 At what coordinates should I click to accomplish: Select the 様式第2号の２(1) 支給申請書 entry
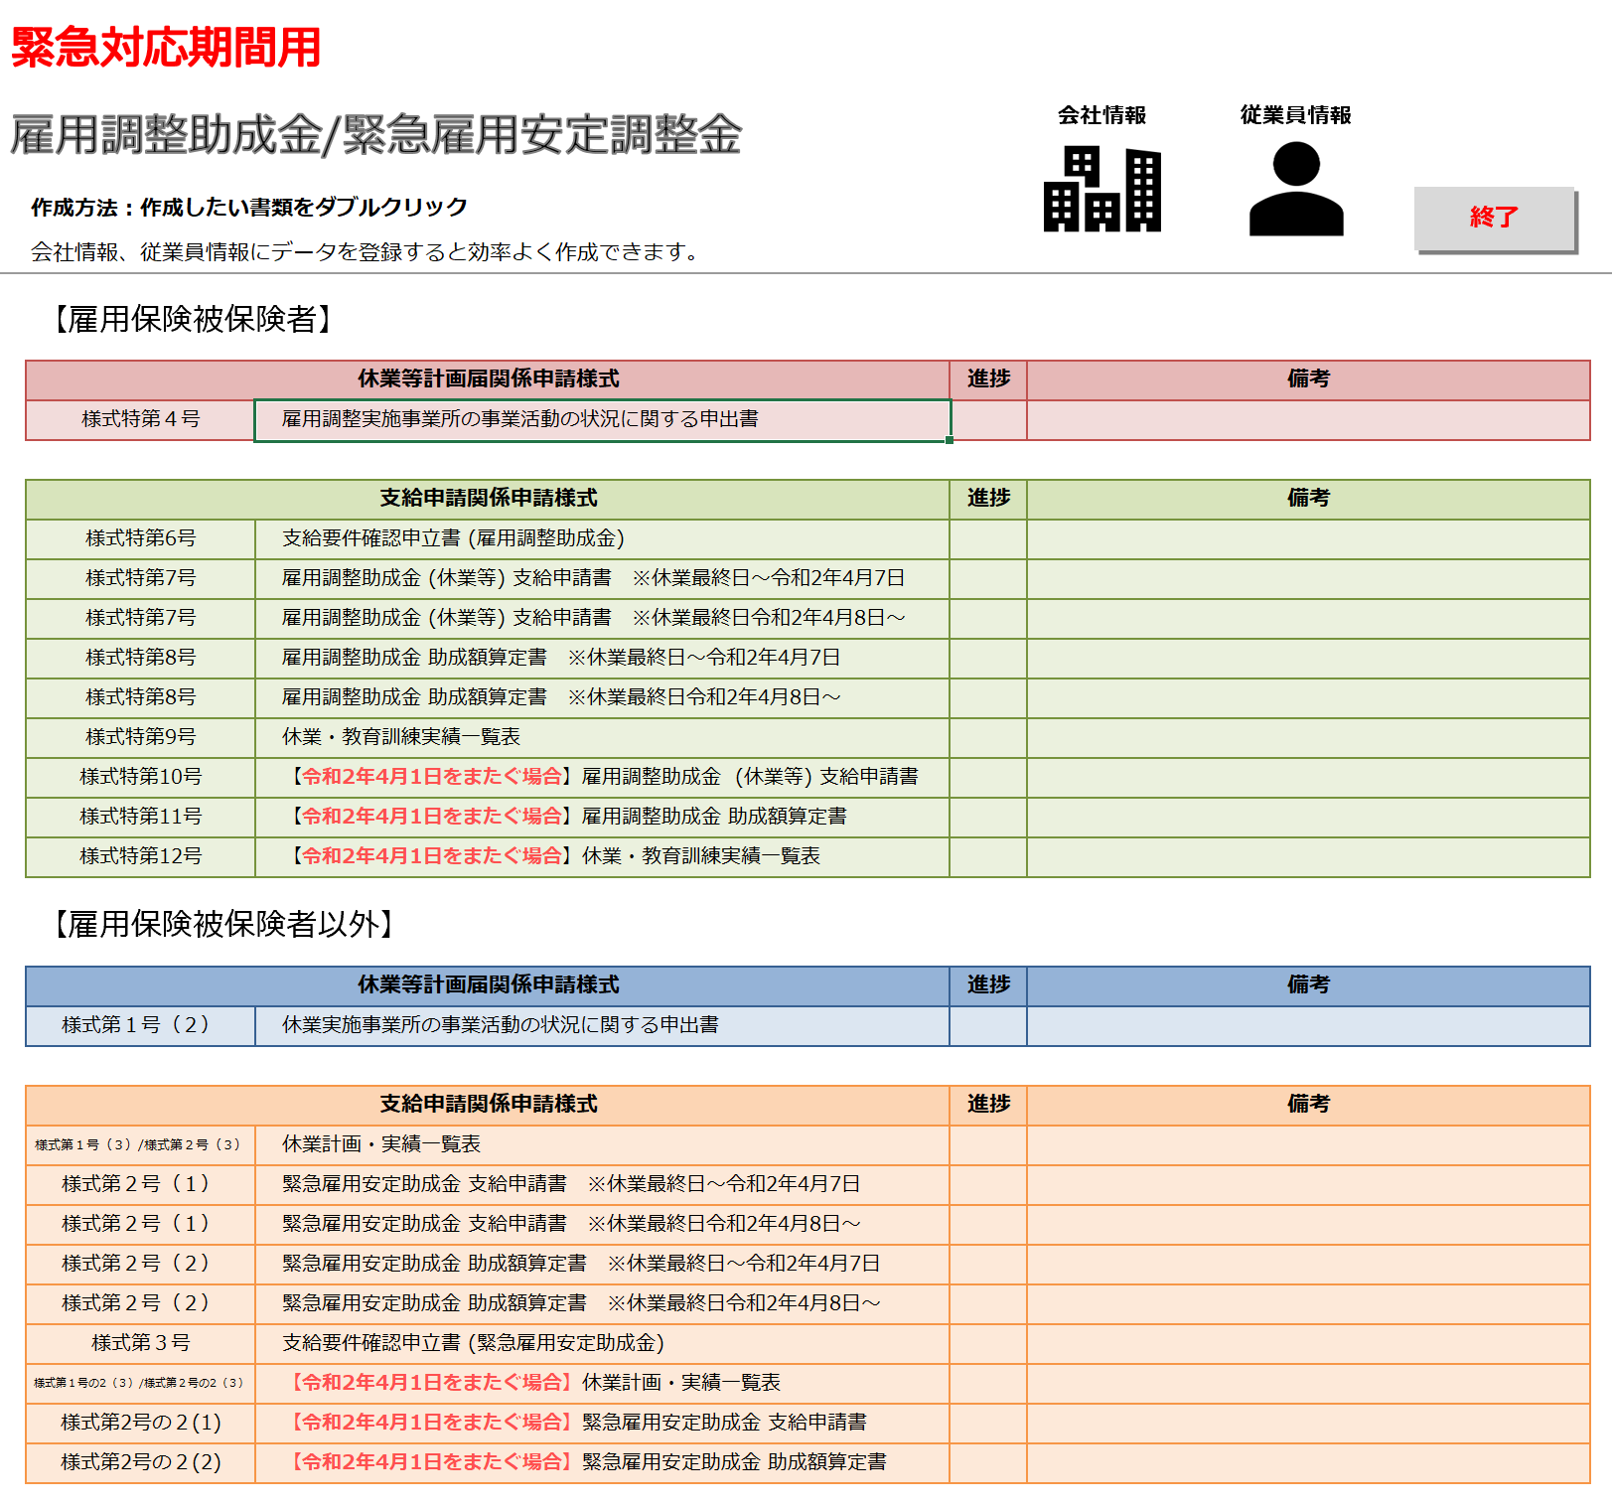tap(602, 1424)
